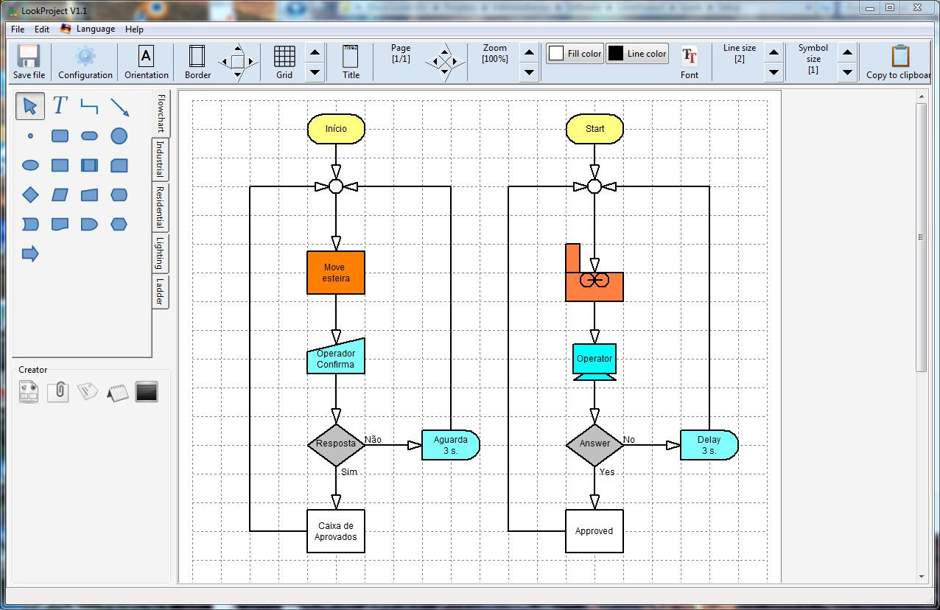Switch to the Ladder tab
Screen dimensions: 940x610
(160, 292)
